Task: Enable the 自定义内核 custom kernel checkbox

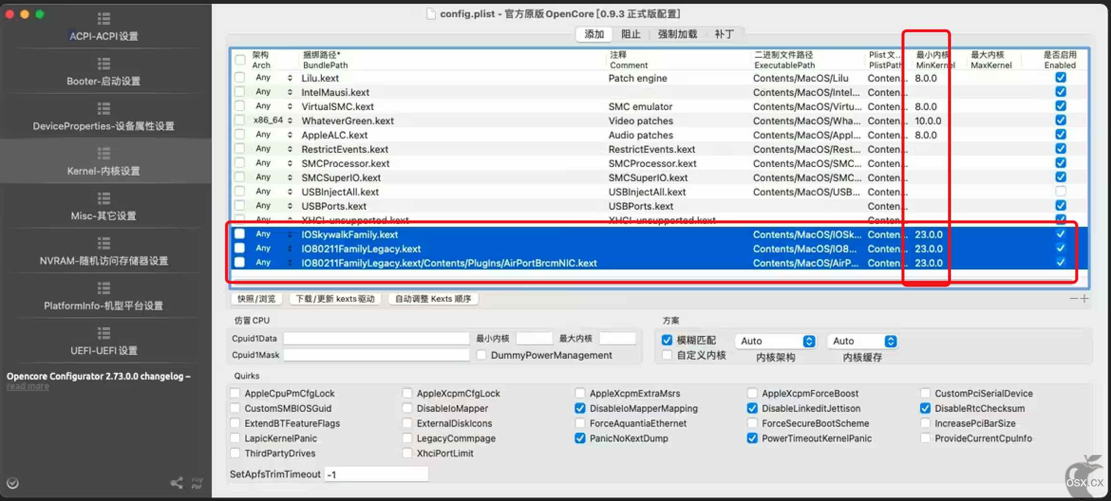Action: (667, 355)
